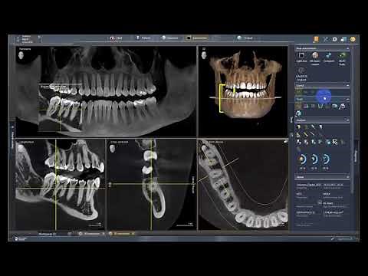Switch to the Patient phase tab
Viewport: 368px width, 276px height.
tap(143, 38)
